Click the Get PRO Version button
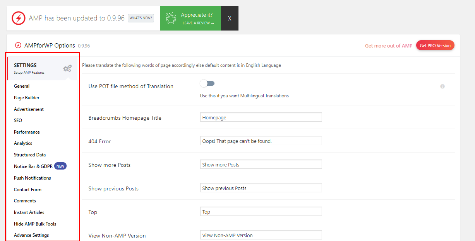 pos(435,46)
